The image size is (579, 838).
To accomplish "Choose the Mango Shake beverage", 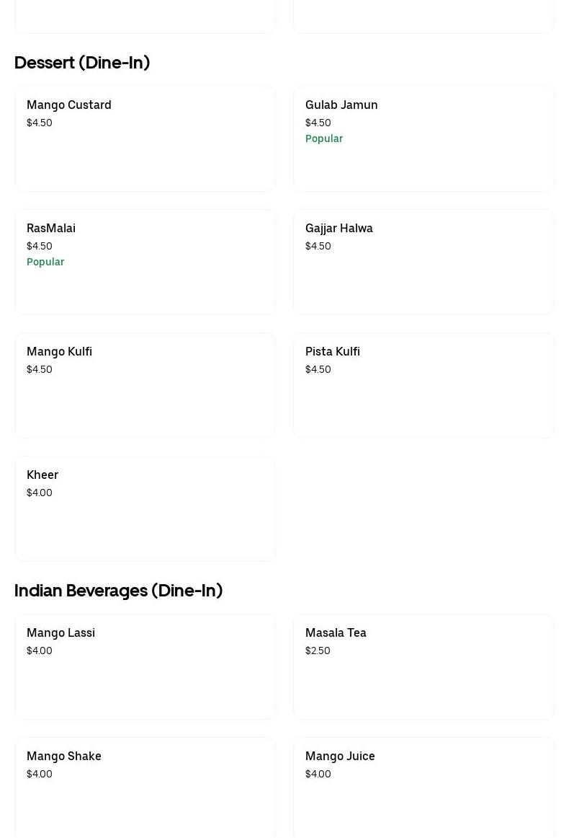I will click(x=145, y=786).
